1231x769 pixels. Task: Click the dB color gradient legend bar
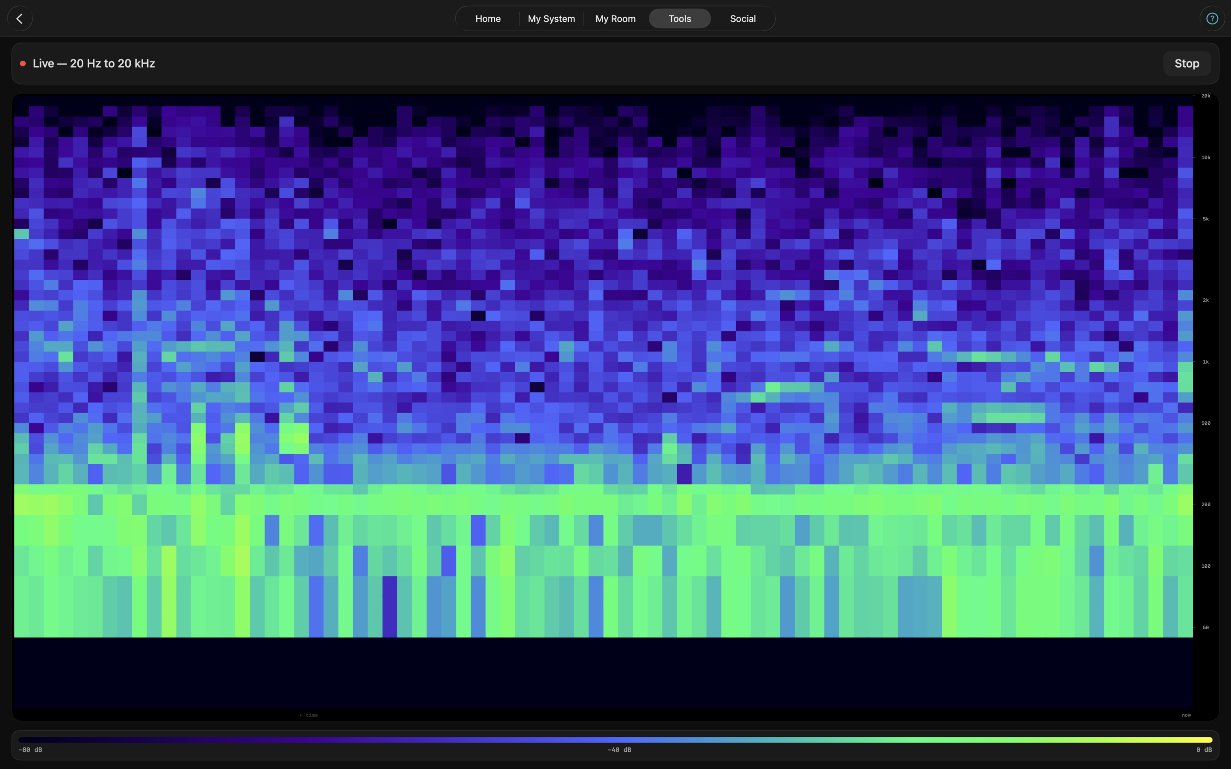(x=615, y=740)
